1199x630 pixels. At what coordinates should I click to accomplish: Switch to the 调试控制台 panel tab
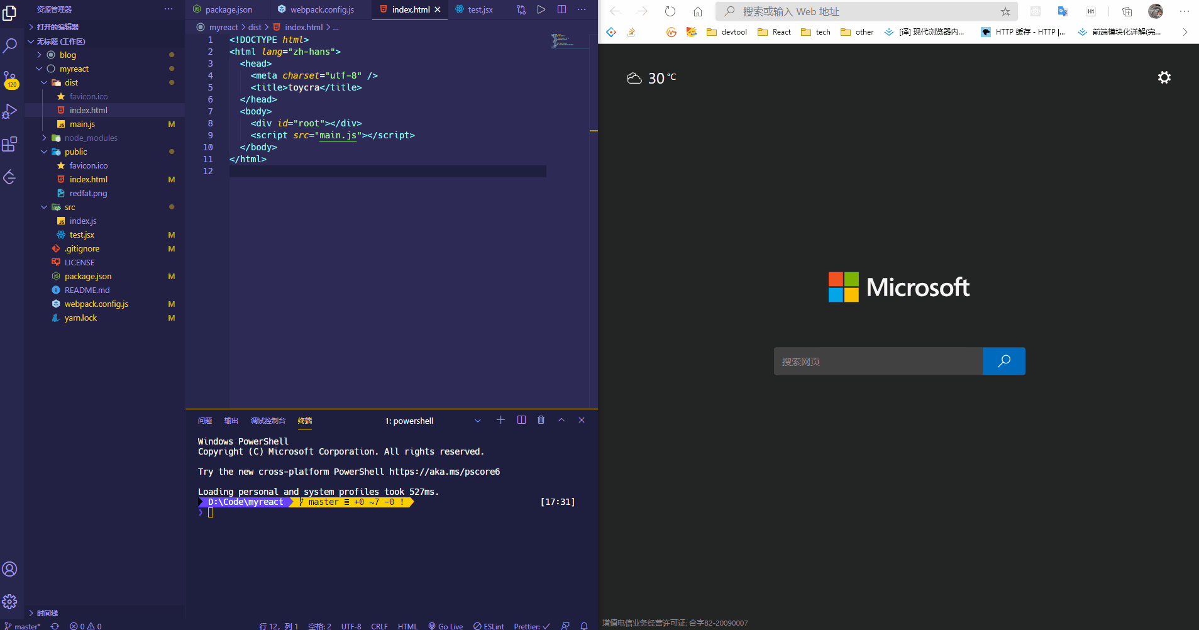[x=268, y=421]
